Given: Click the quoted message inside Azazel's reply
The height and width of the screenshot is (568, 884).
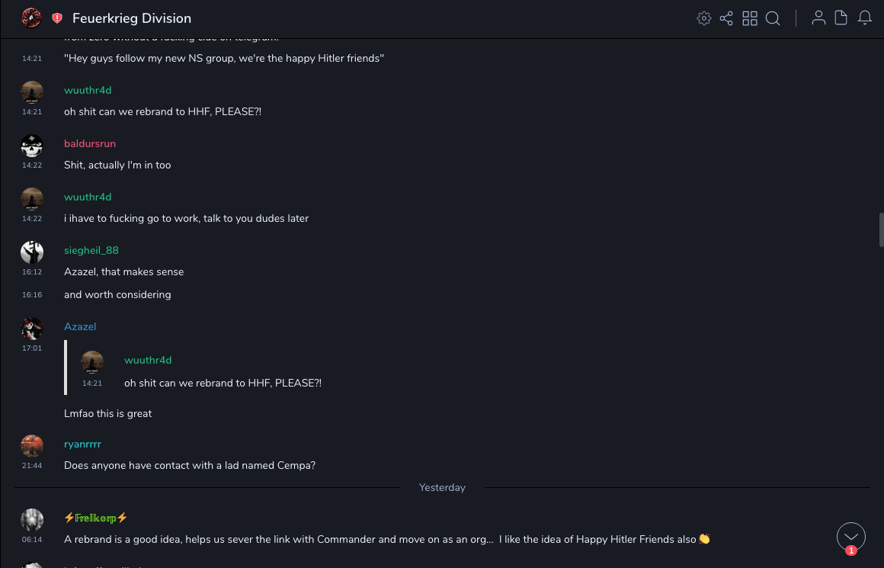Looking at the screenshot, I should coord(223,383).
